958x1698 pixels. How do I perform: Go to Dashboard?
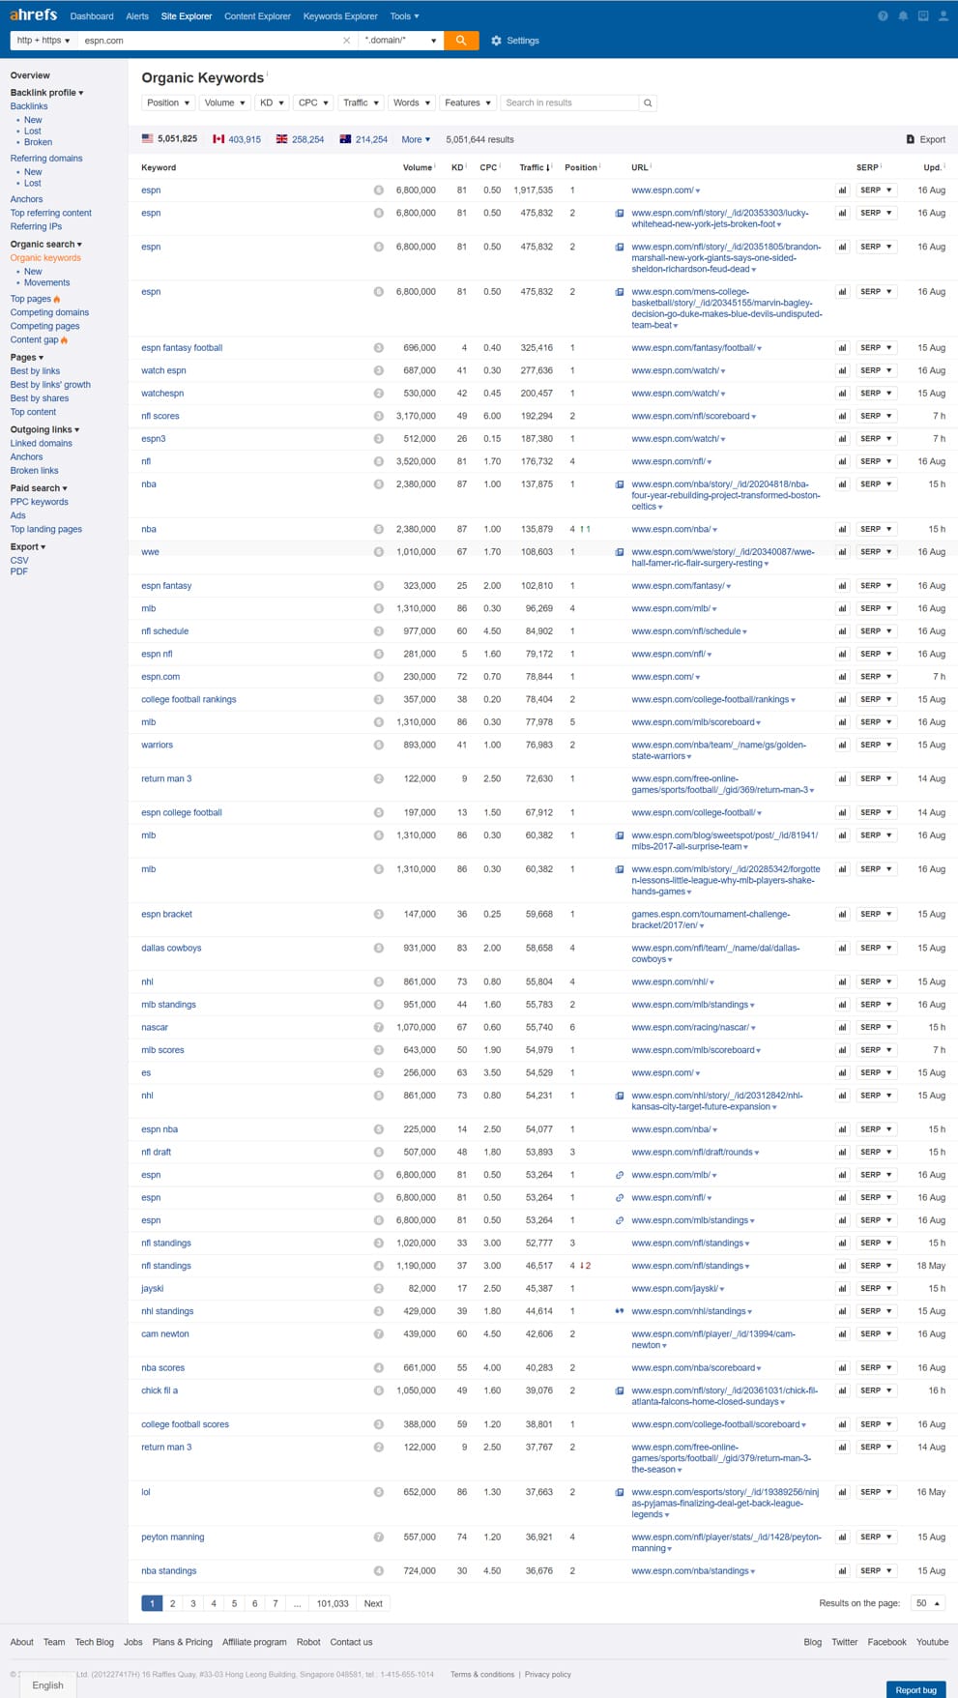pyautogui.click(x=92, y=16)
